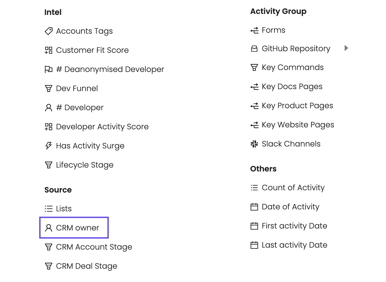
Task: Click the calendar icon beside Date of Activity
Action: (x=254, y=207)
